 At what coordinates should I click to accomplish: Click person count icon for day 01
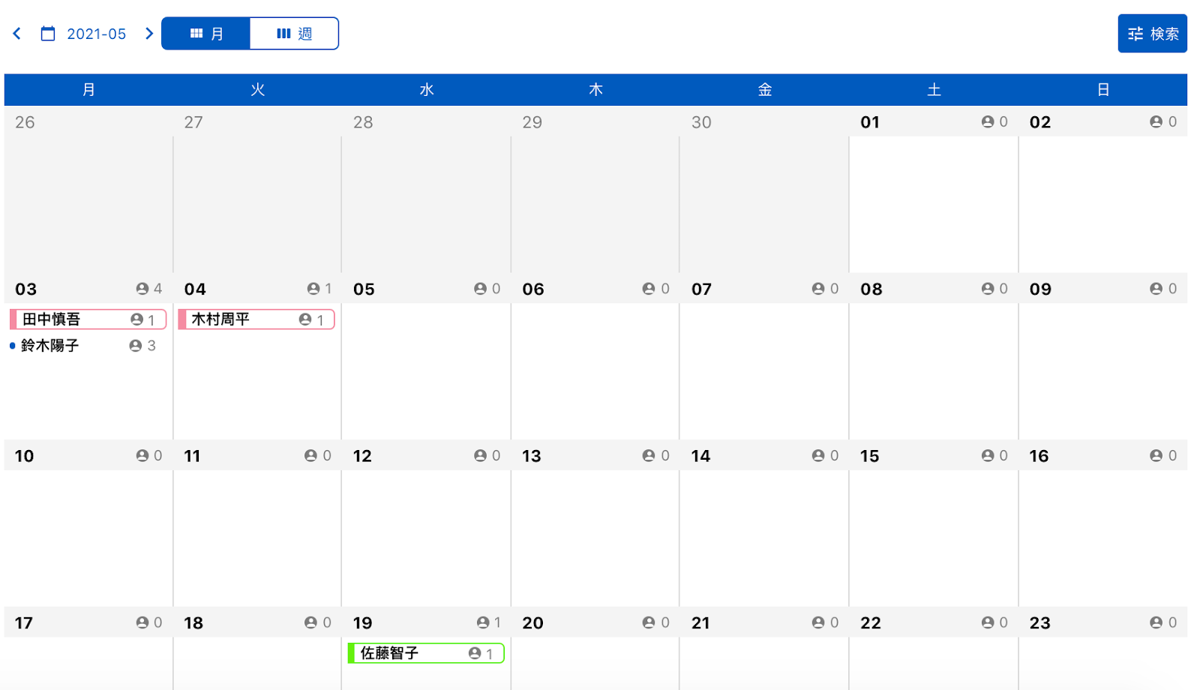pyautogui.click(x=988, y=121)
